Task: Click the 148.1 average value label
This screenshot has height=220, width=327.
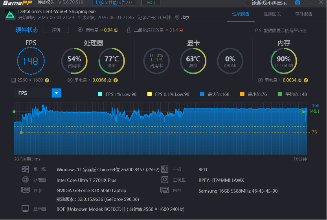Action: point(314,111)
